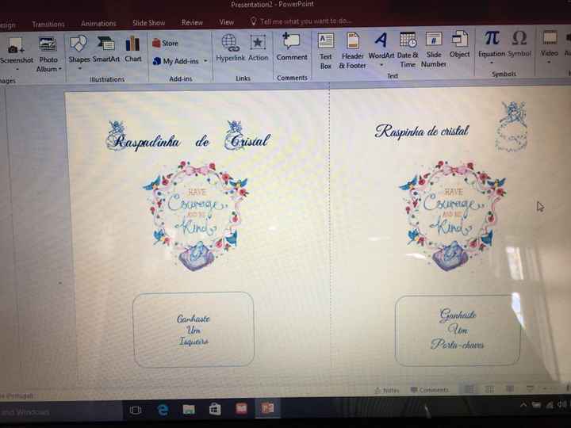Screen dimensions: 571x428
Task: Expand the Equation dropdown arrow
Action: (491, 63)
